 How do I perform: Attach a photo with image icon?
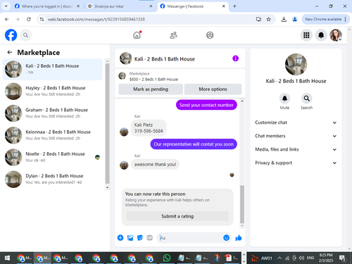click(130, 238)
